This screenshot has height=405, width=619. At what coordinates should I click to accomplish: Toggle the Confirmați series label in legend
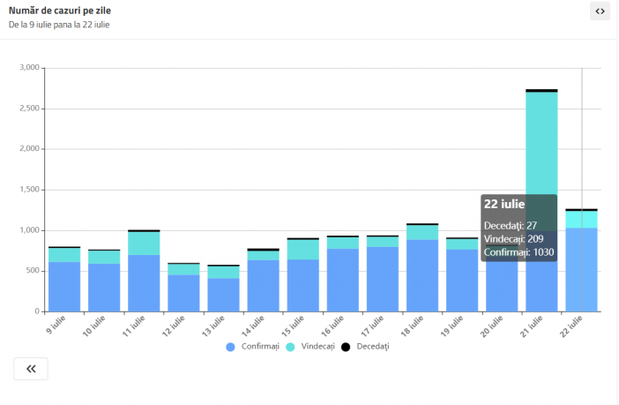coord(259,347)
